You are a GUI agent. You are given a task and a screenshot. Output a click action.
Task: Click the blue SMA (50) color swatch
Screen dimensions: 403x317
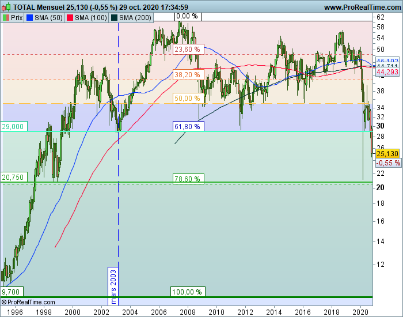(29, 18)
